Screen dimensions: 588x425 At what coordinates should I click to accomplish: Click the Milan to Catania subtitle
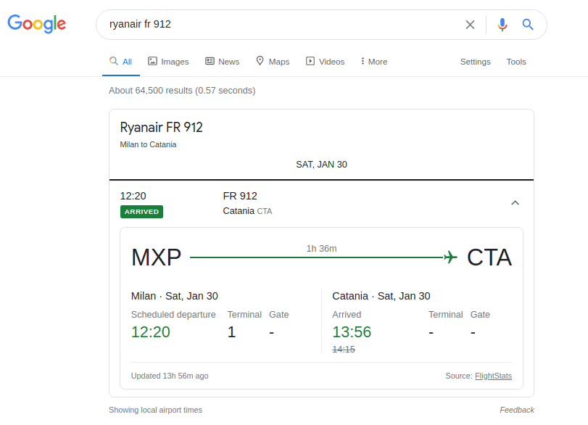(x=148, y=144)
